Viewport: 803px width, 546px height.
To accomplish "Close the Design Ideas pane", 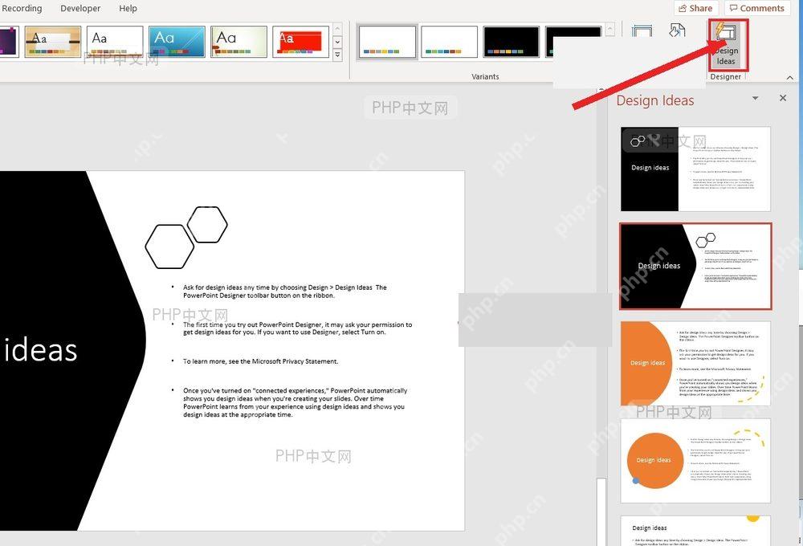I will click(x=783, y=98).
